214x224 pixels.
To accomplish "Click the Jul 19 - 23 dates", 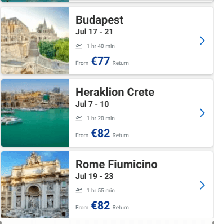I will pyautogui.click(x=95, y=176).
